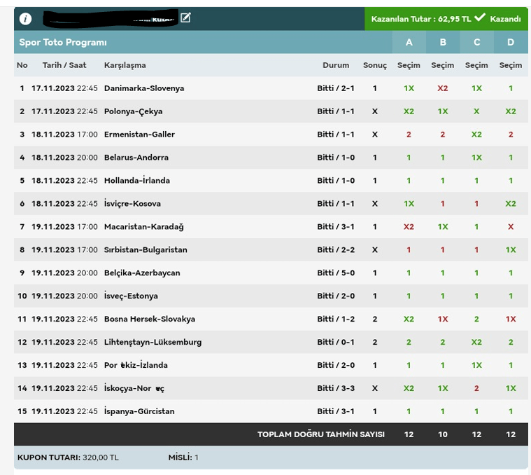531x475 pixels.
Task: Click the Spor Toto Programı title
Action: point(63,43)
